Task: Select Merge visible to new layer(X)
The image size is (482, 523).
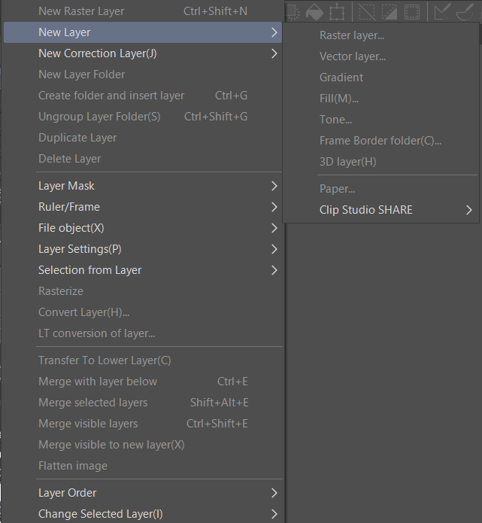Action: (x=143, y=445)
